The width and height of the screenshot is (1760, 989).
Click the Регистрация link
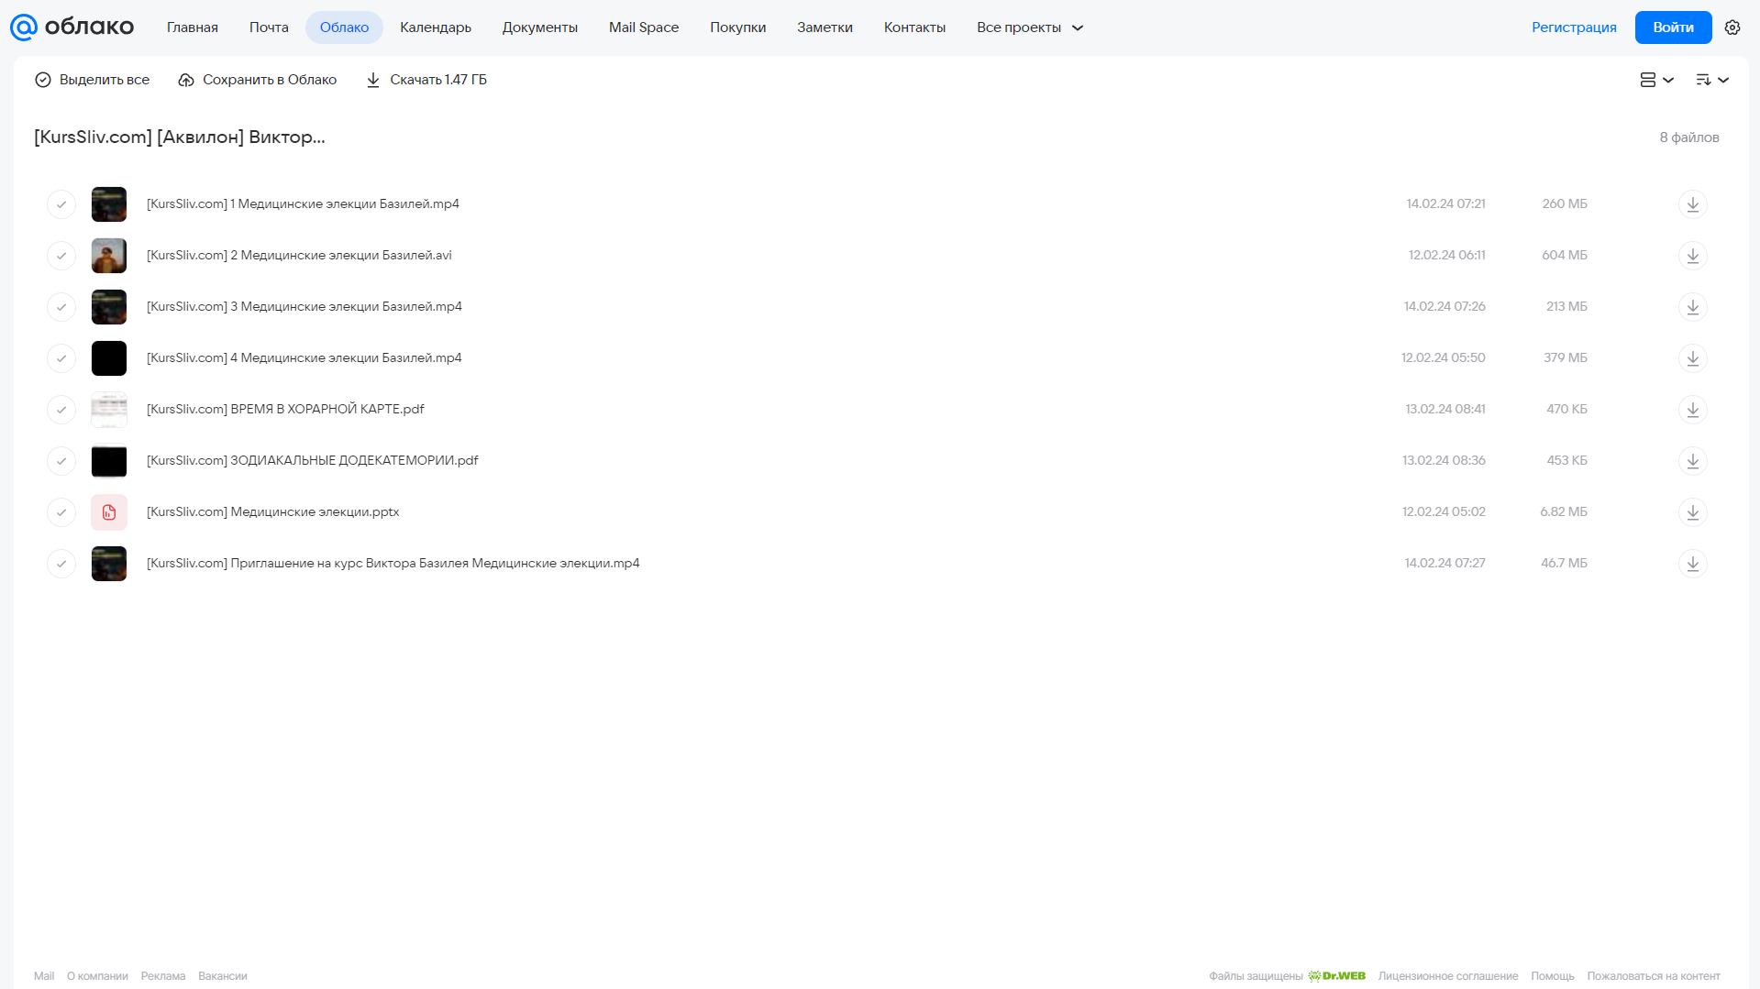point(1574,27)
